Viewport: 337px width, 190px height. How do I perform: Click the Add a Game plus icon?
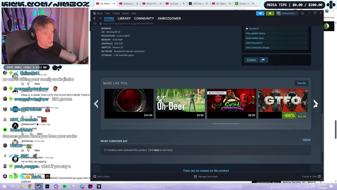pyautogui.click(x=95, y=177)
